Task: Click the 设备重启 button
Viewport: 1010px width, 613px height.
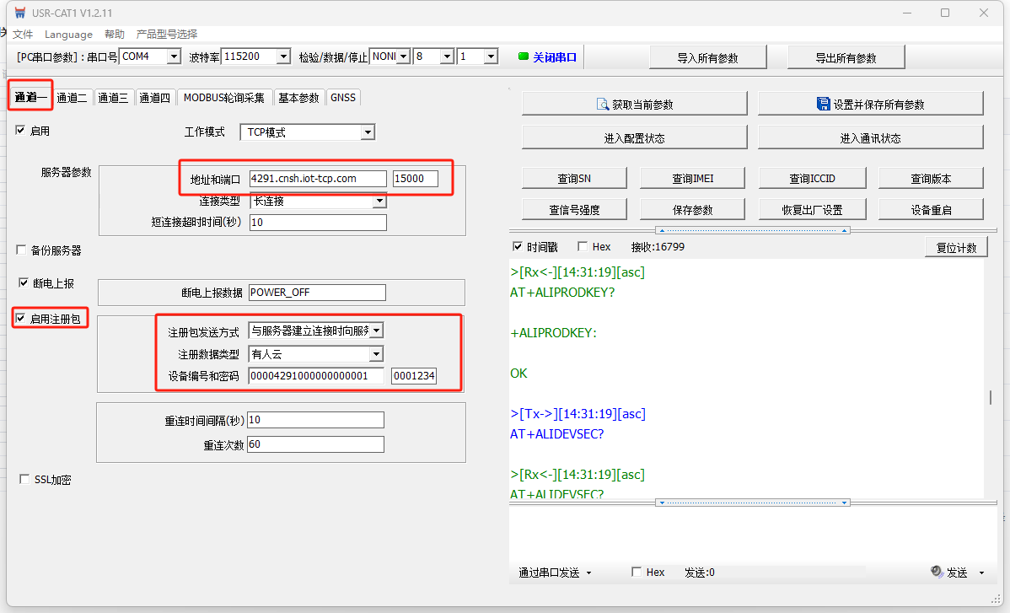Action: pos(931,209)
